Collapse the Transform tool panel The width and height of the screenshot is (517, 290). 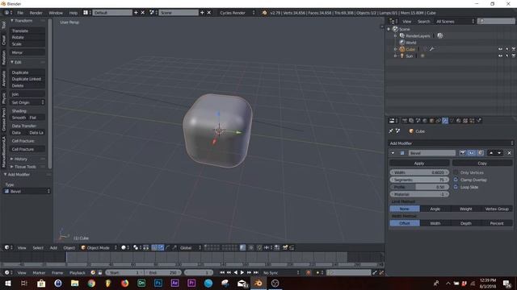pos(12,20)
